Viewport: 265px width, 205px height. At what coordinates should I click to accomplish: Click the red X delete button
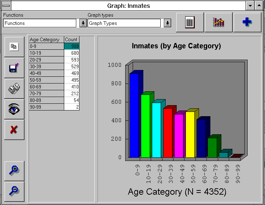click(14, 130)
